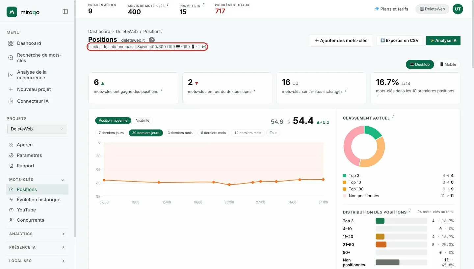Open the DeleteWeb project dropdown

click(37, 129)
